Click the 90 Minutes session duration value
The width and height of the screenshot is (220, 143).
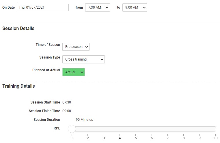(84, 120)
